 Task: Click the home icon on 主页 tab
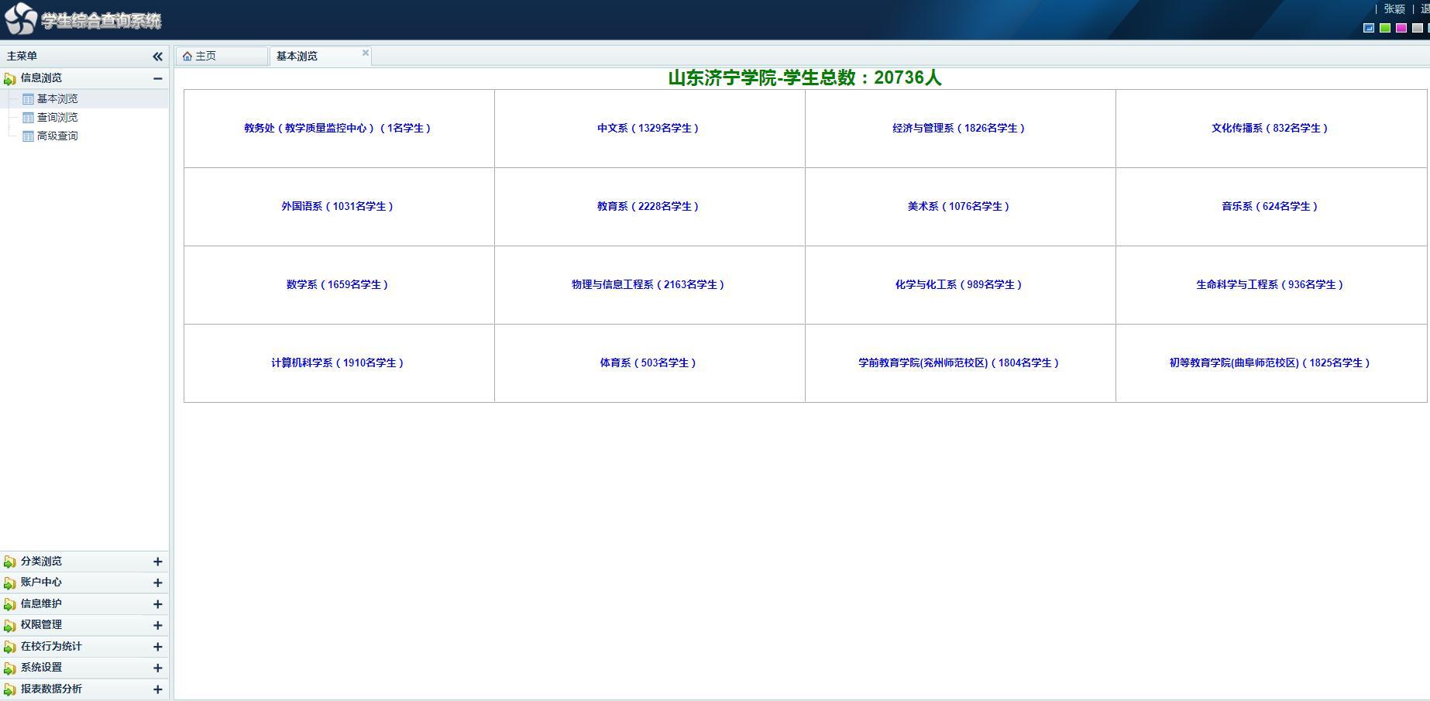(x=187, y=57)
